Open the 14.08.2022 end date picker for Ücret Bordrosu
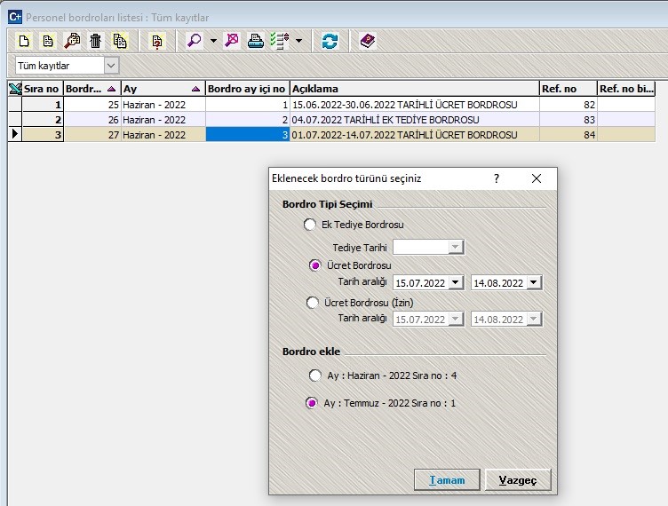Screen dimensions: 668x506 (x=533, y=282)
